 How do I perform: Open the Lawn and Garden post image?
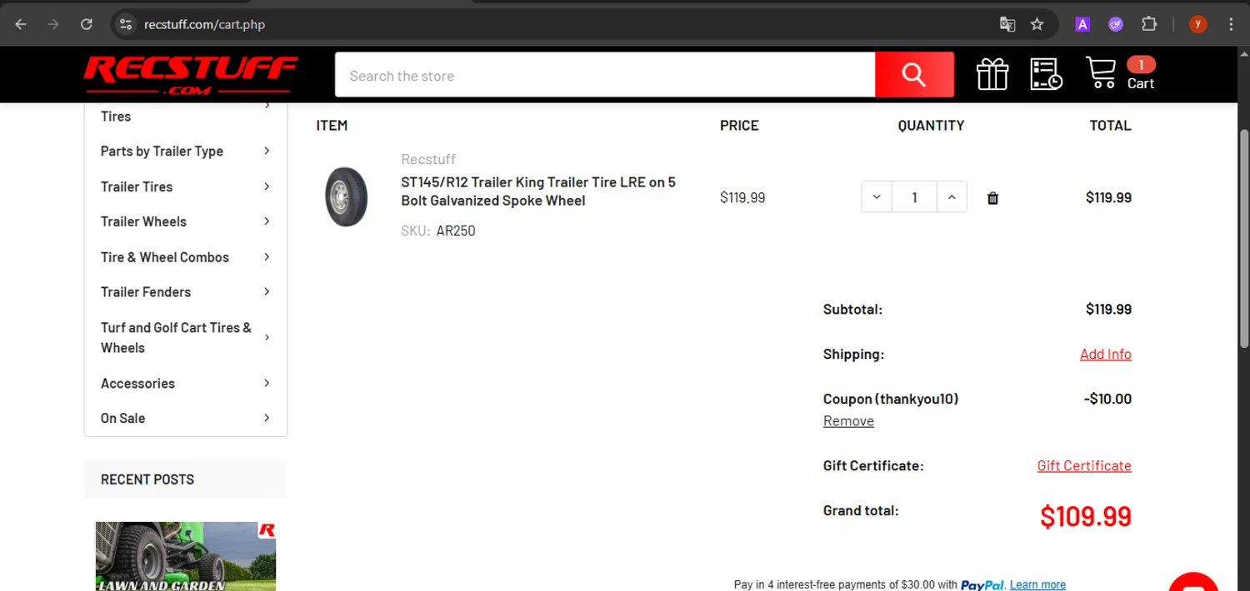click(186, 556)
